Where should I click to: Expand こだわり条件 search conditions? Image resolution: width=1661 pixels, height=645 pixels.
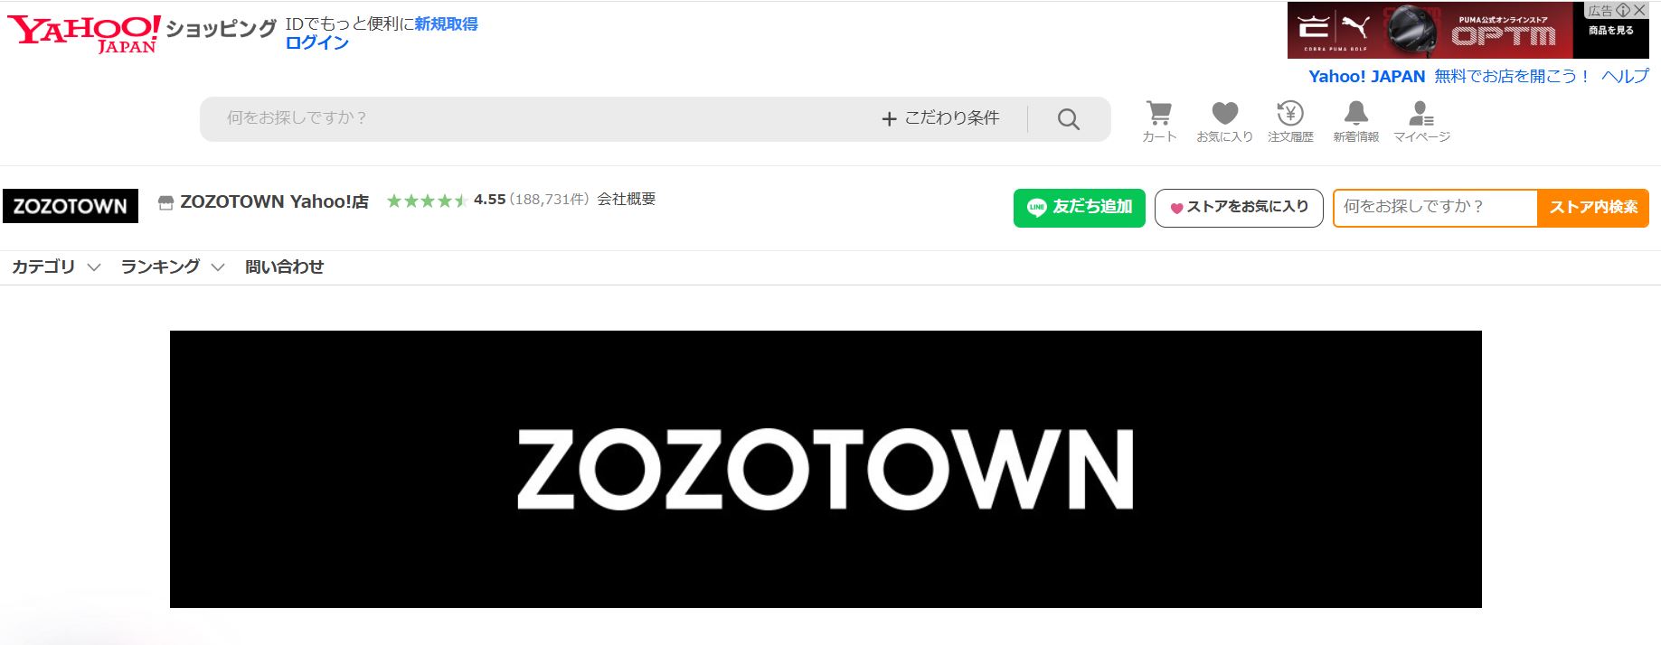click(940, 118)
